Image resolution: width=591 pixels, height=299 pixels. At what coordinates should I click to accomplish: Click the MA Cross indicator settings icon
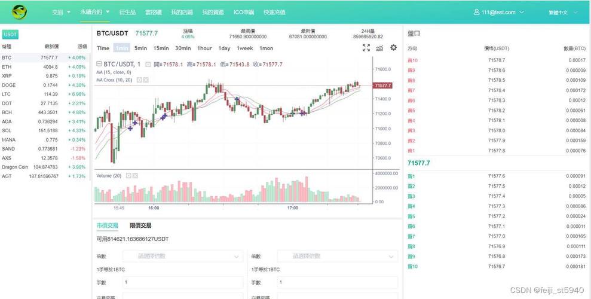[x=139, y=80]
